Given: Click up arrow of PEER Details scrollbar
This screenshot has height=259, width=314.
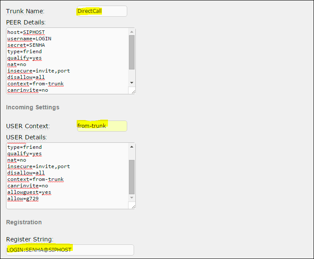Looking at the screenshot, I should (x=132, y=32).
